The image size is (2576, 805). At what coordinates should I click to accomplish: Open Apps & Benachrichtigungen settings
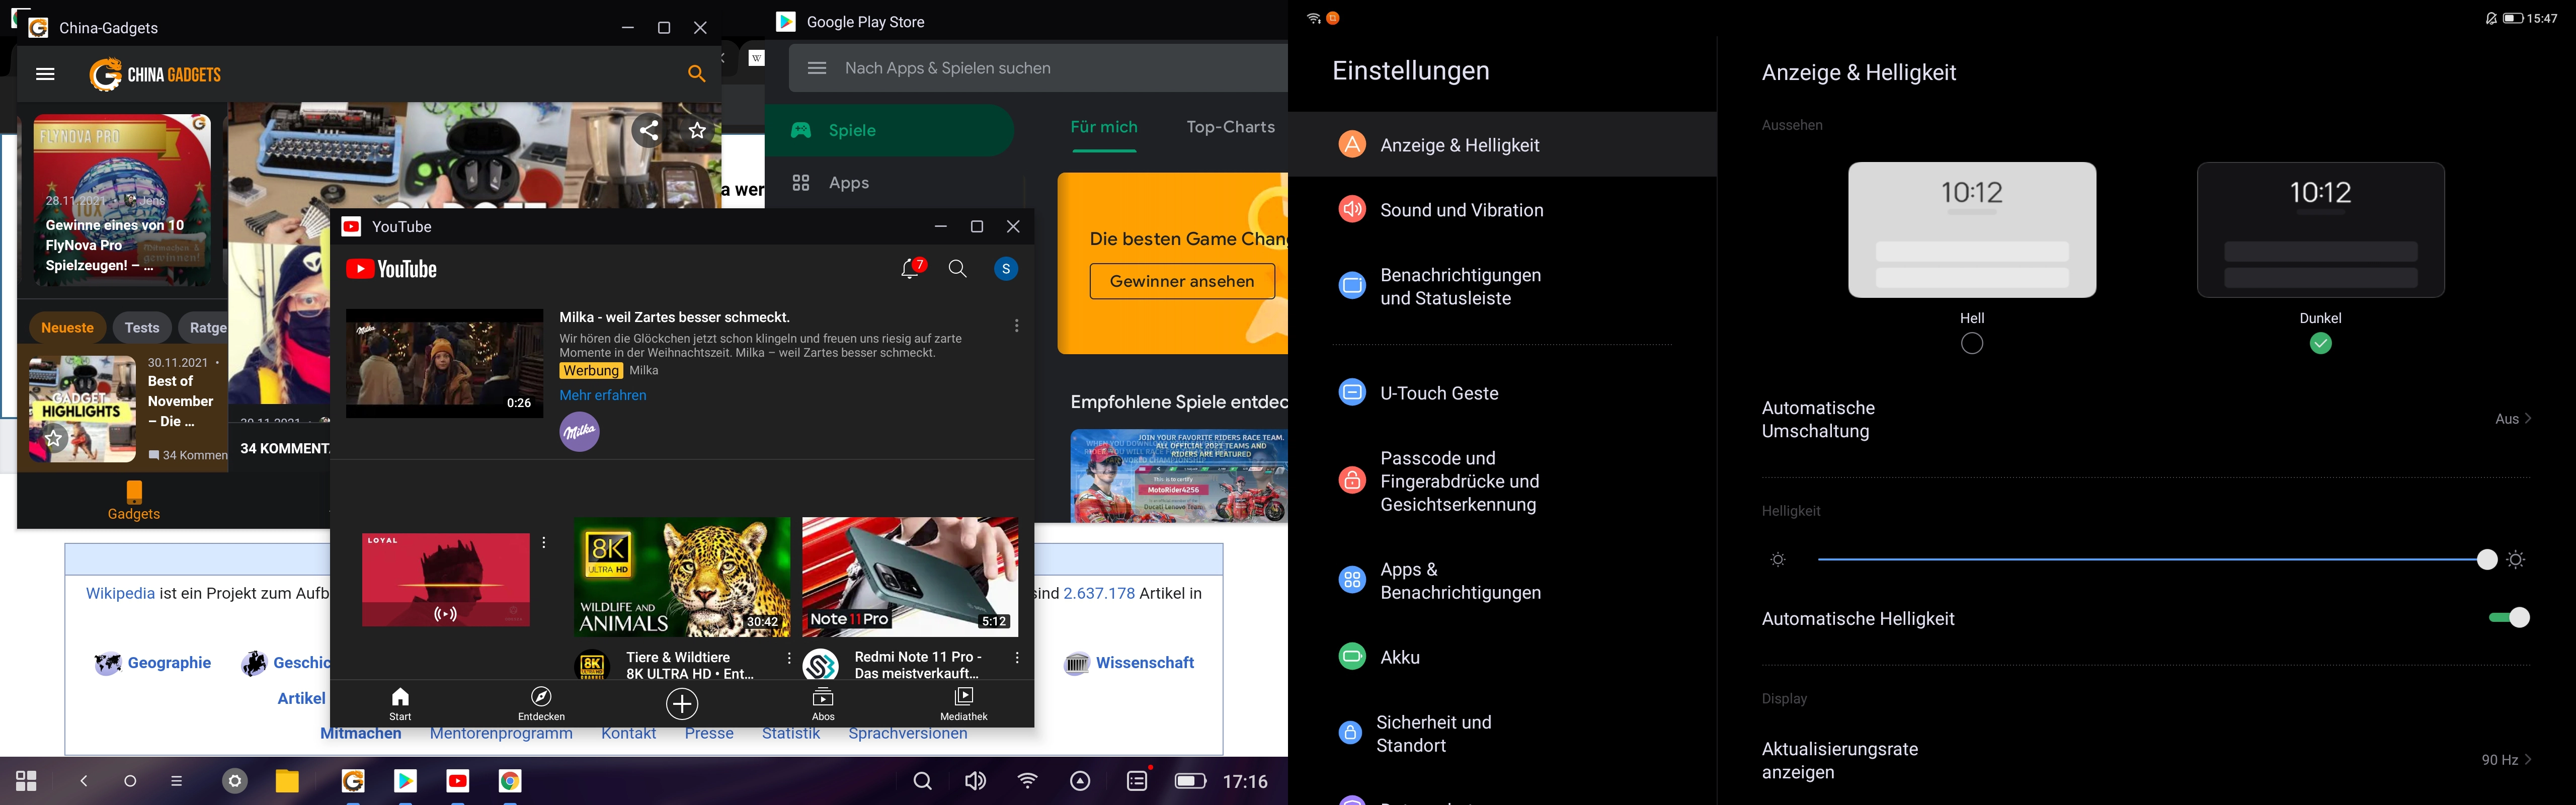tap(1502, 581)
